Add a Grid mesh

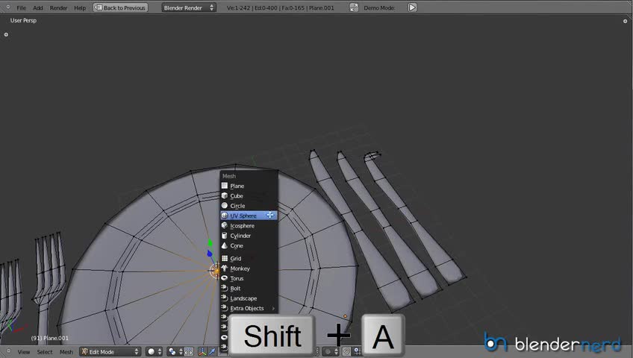click(x=249, y=258)
